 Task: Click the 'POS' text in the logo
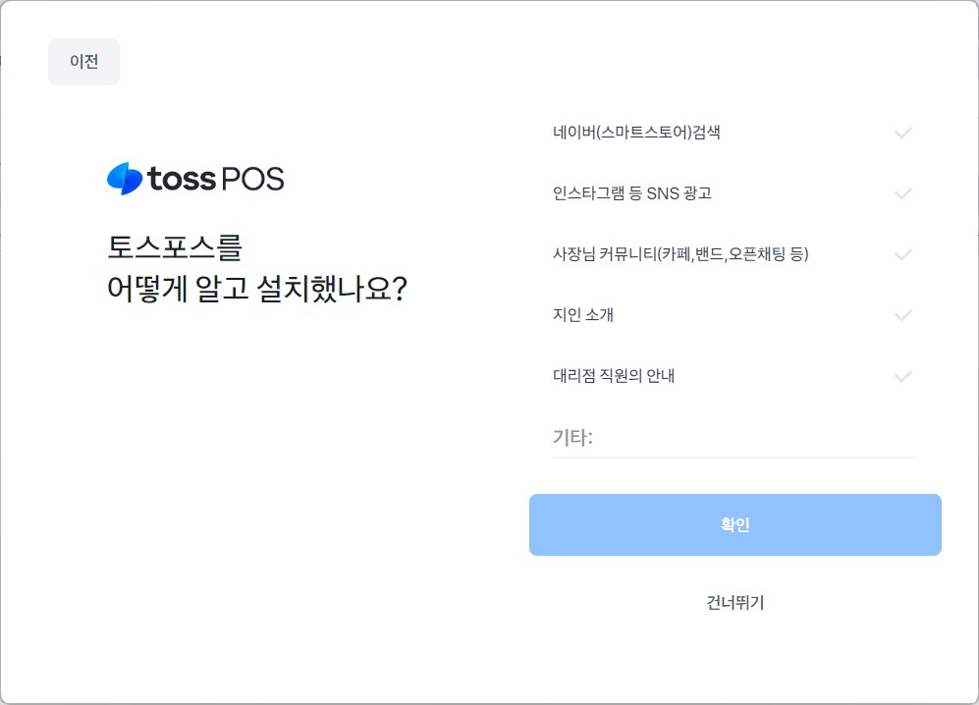click(x=252, y=179)
